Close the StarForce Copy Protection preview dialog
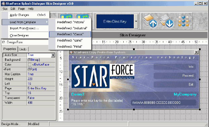This screenshot has height=127, width=209. pyautogui.click(x=196, y=52)
